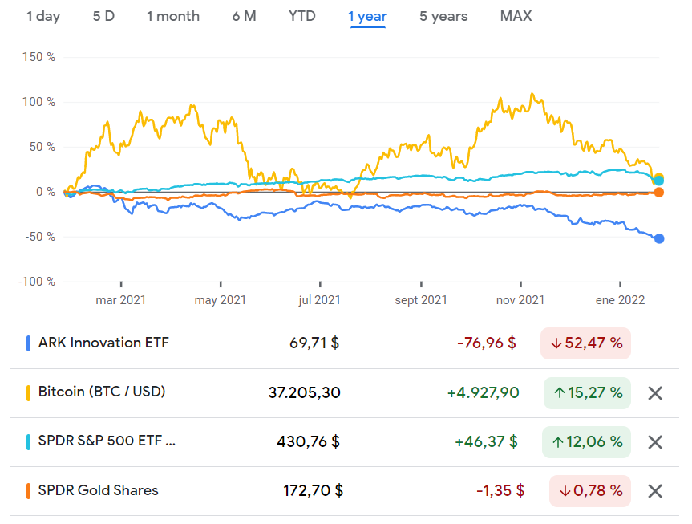The image size is (692, 524).
Task: Click the teal endpoint dot on the S&P line
Action: click(x=658, y=180)
